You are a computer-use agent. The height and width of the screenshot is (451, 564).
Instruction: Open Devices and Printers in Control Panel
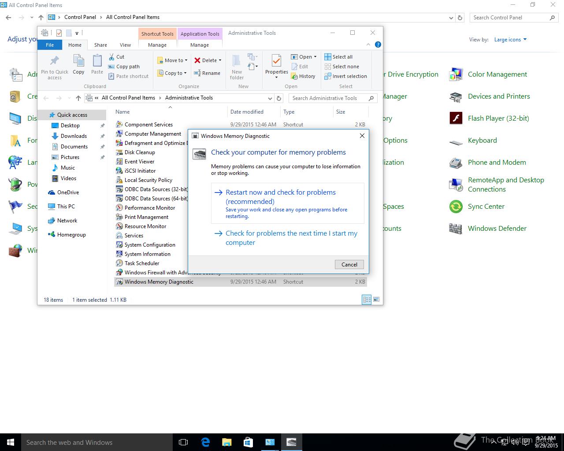tap(490, 96)
